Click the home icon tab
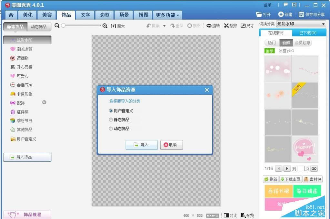This screenshot has height=219, width=330. click(11, 15)
